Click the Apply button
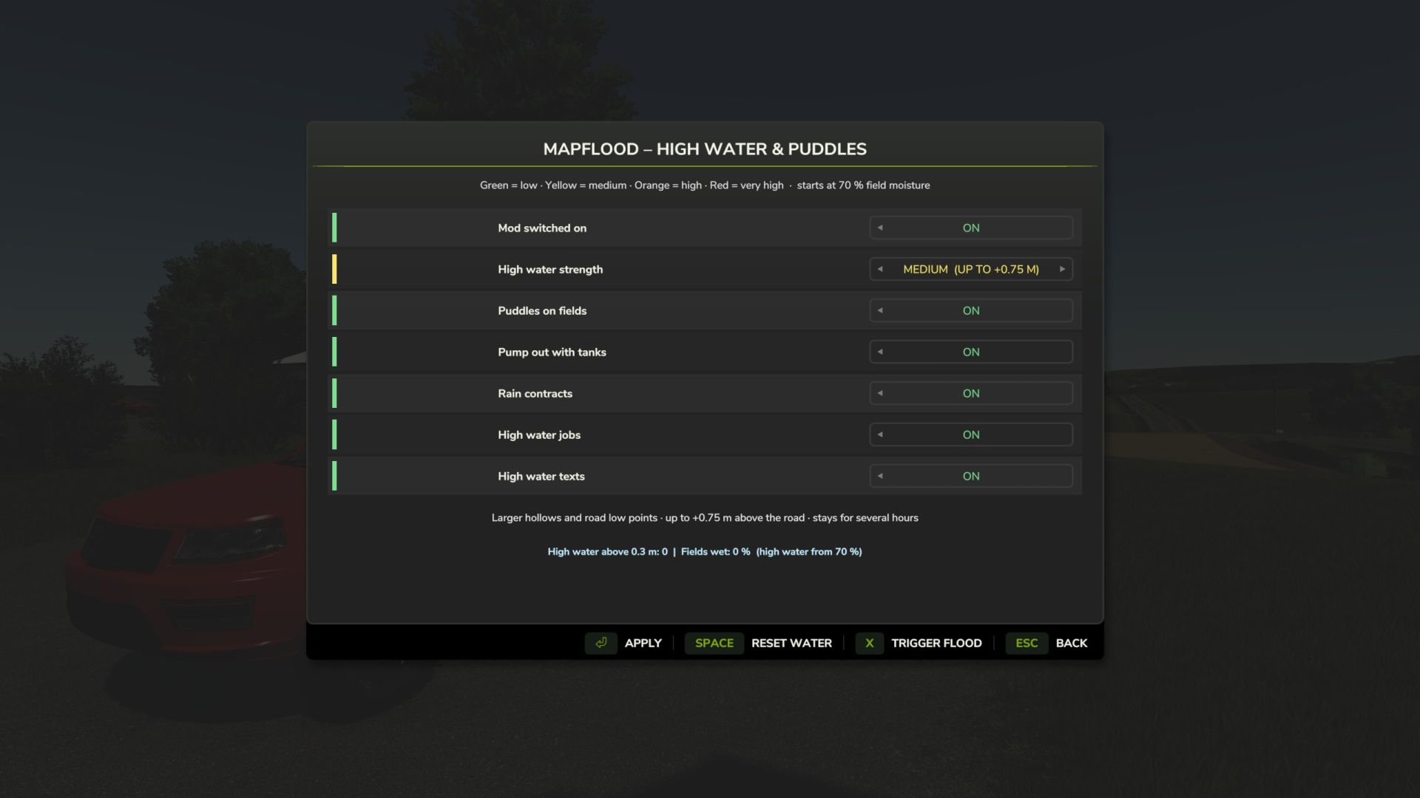1420x798 pixels. click(x=643, y=643)
